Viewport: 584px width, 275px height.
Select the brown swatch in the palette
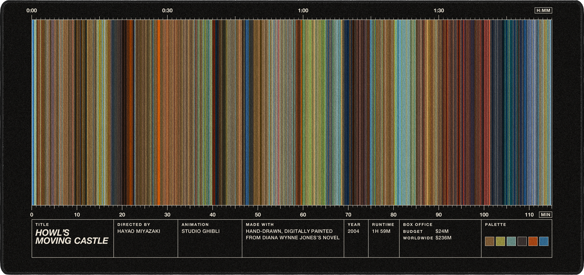point(490,241)
